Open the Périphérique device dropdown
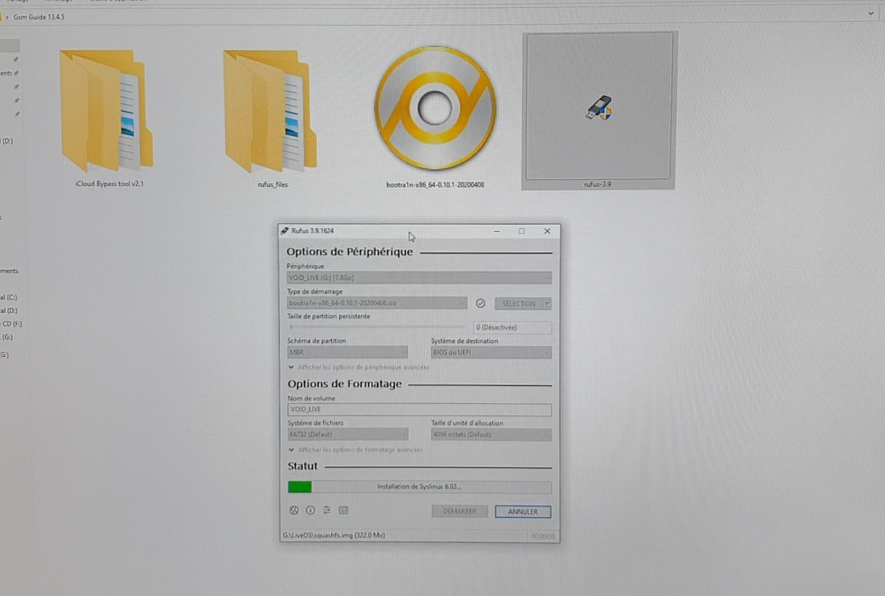The width and height of the screenshot is (885, 596). [419, 277]
